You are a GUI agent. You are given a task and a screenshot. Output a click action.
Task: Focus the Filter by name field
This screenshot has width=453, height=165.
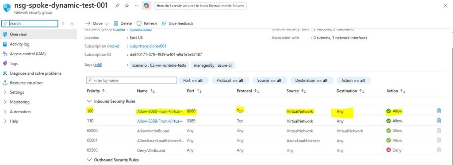tap(131, 81)
